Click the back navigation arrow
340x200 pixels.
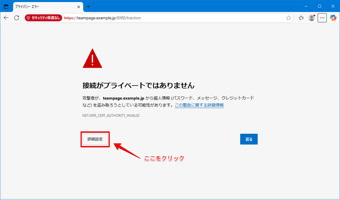(6, 18)
